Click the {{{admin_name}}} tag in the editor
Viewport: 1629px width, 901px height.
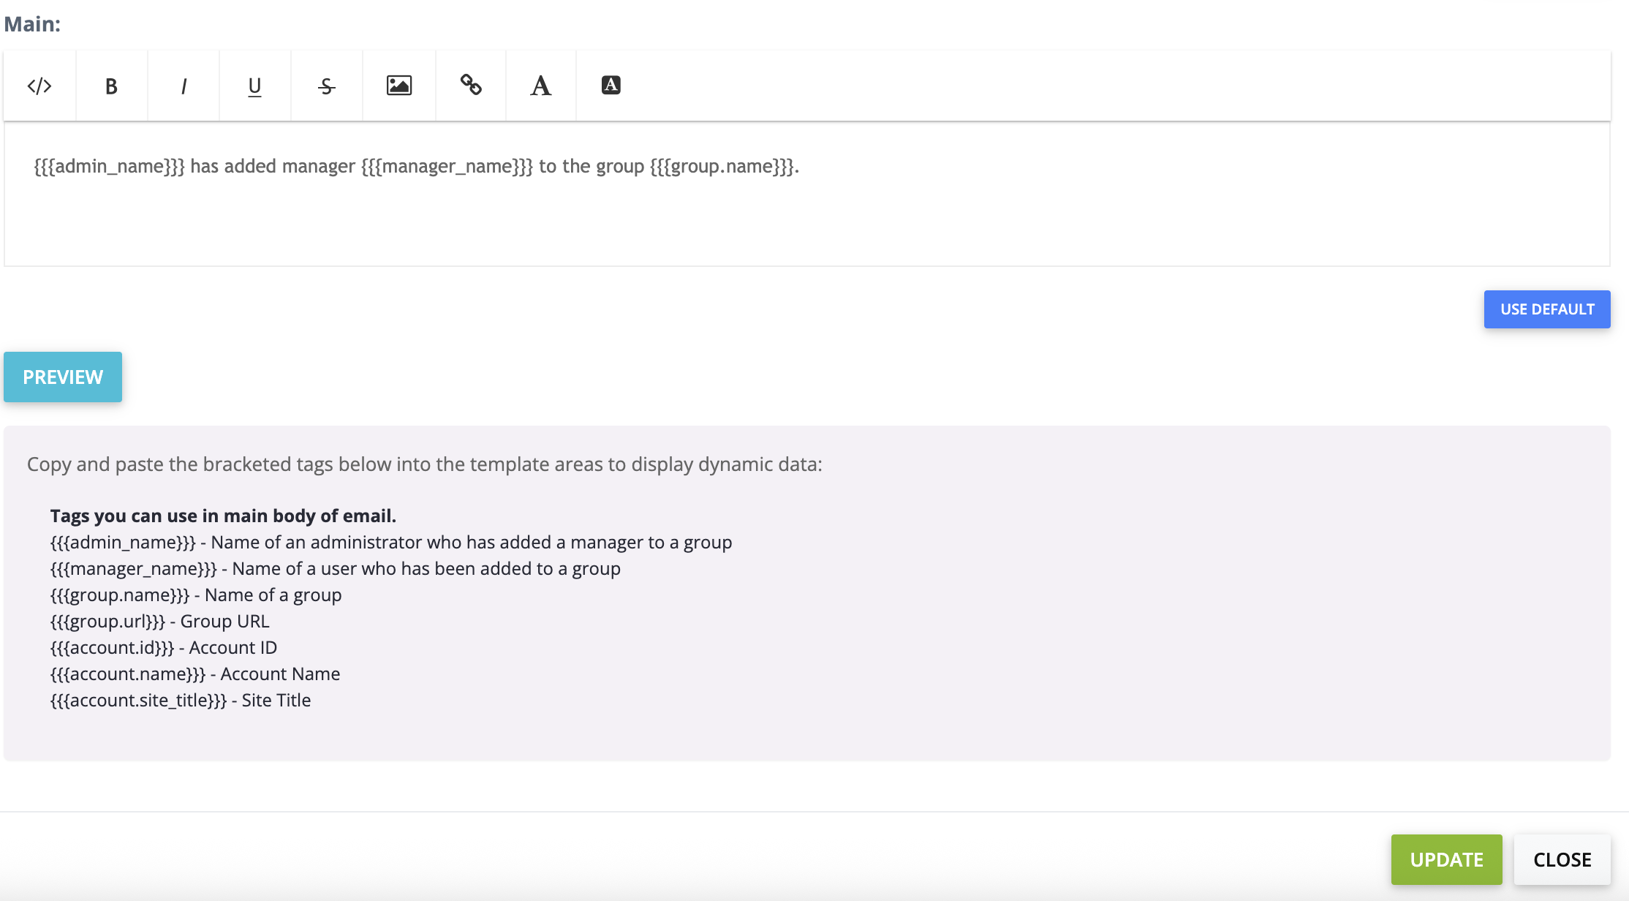109,167
